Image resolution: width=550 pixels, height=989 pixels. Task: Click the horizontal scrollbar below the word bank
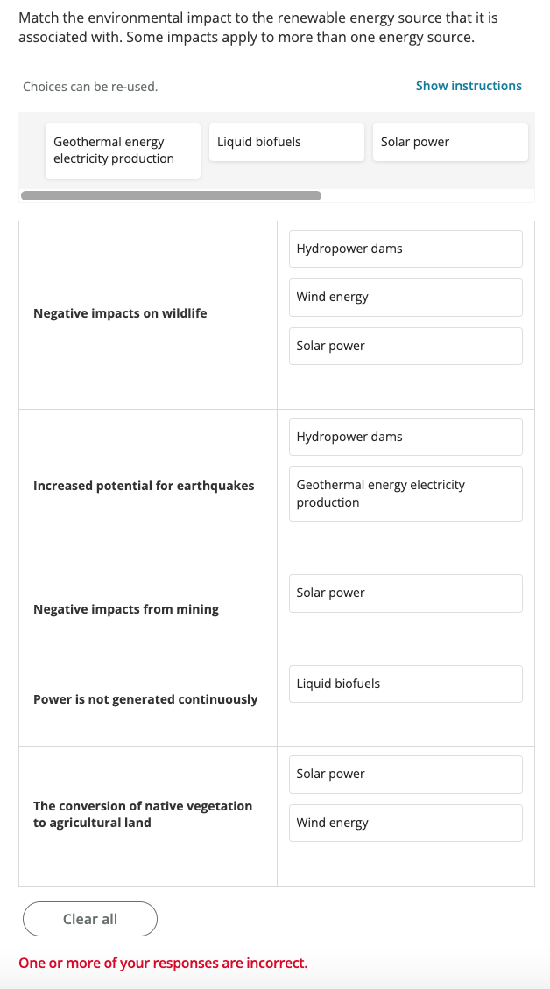click(171, 196)
